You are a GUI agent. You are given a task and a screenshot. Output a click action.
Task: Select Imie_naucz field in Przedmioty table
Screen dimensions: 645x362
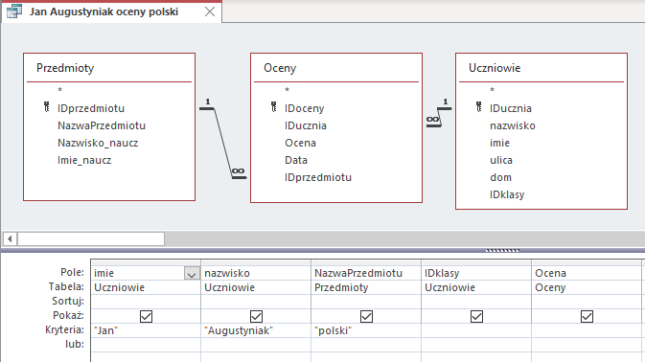click(84, 160)
